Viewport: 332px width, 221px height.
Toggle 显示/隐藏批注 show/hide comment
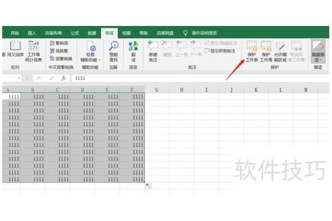(x=221, y=43)
